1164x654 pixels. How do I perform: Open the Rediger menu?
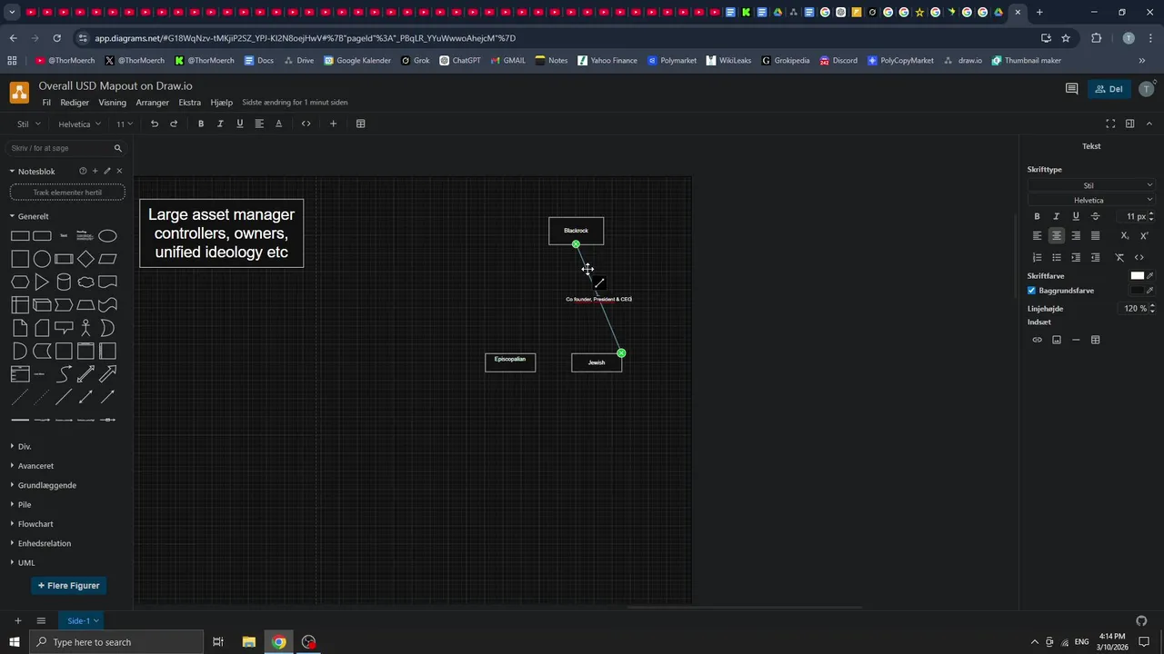click(x=75, y=103)
